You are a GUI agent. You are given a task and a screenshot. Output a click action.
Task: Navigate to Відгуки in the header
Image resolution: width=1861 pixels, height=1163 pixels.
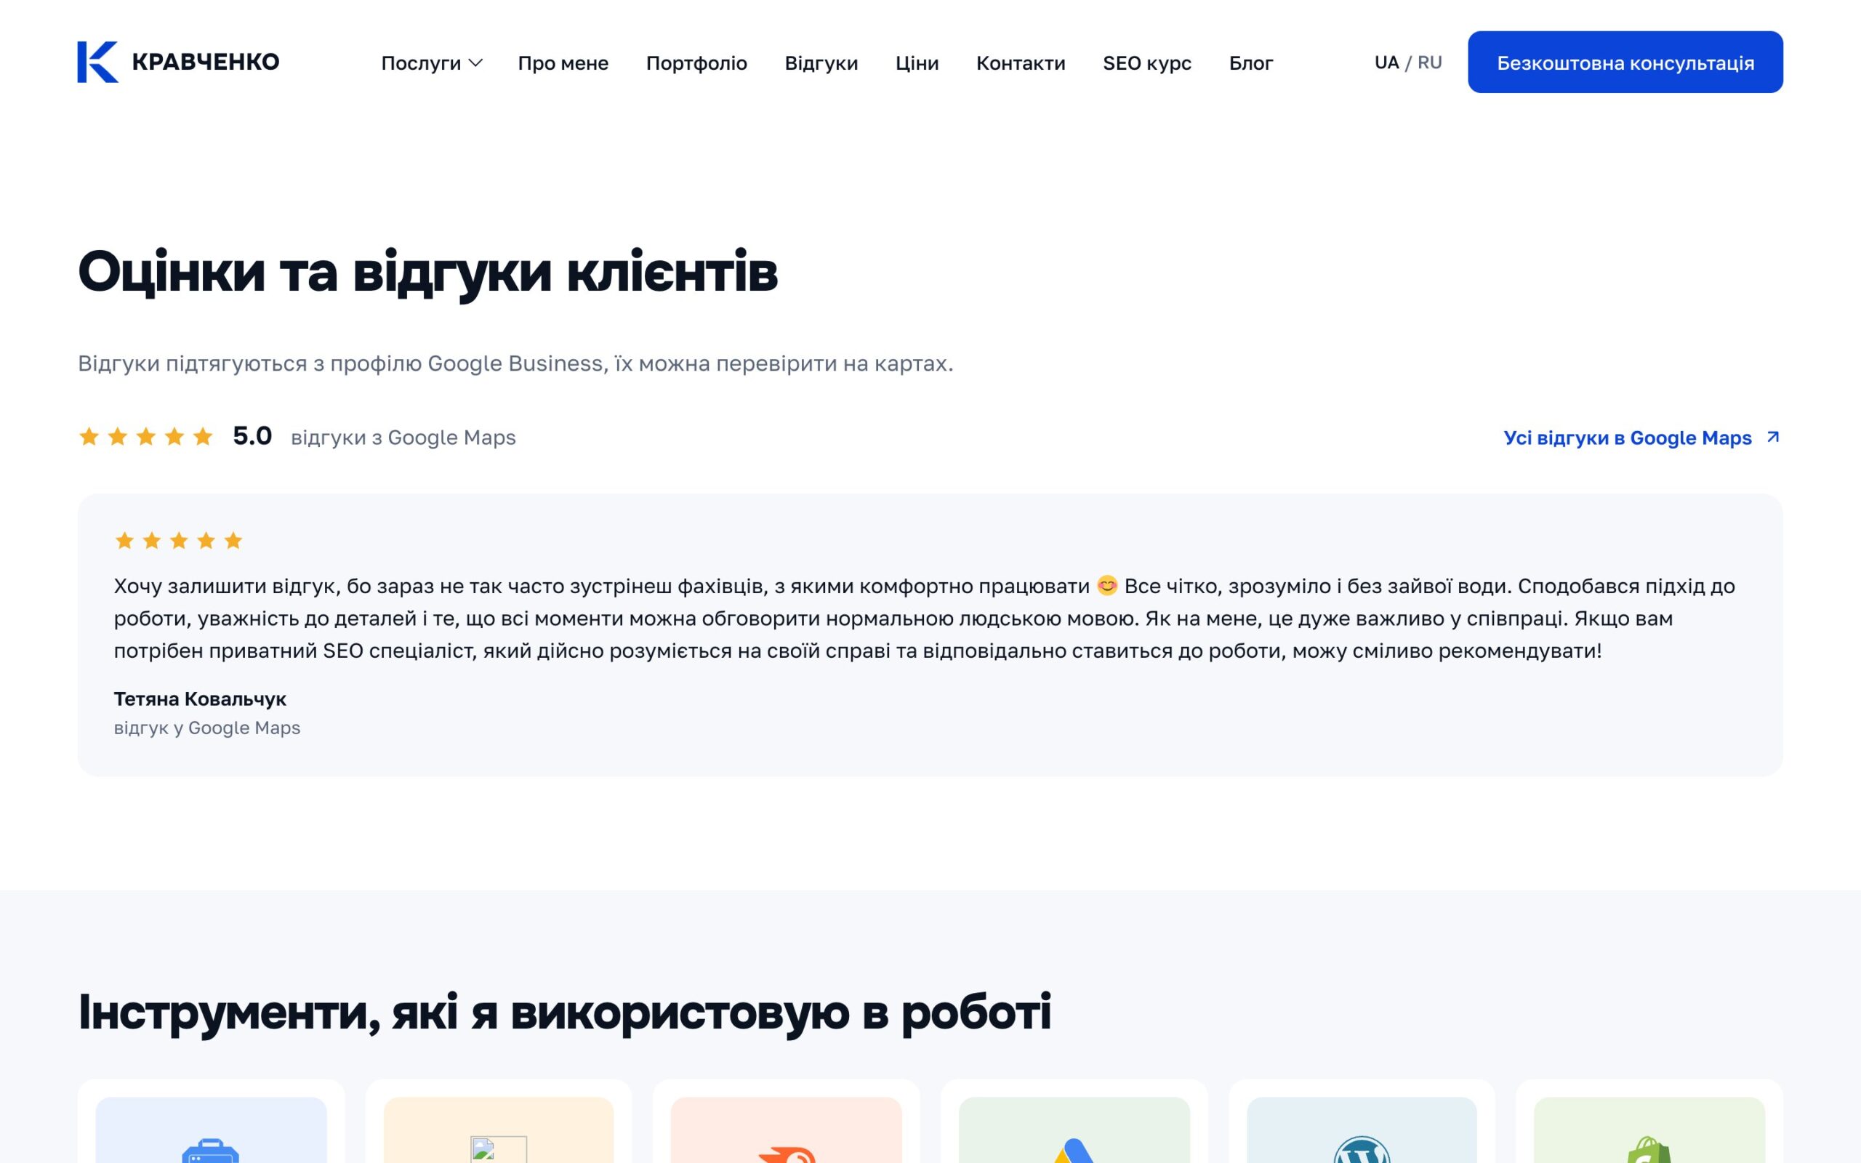(821, 63)
